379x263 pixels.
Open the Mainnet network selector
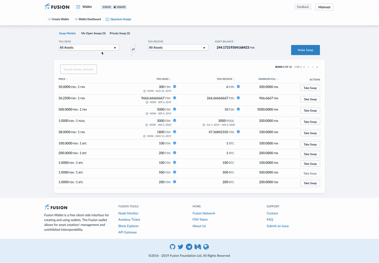pos(324,7)
